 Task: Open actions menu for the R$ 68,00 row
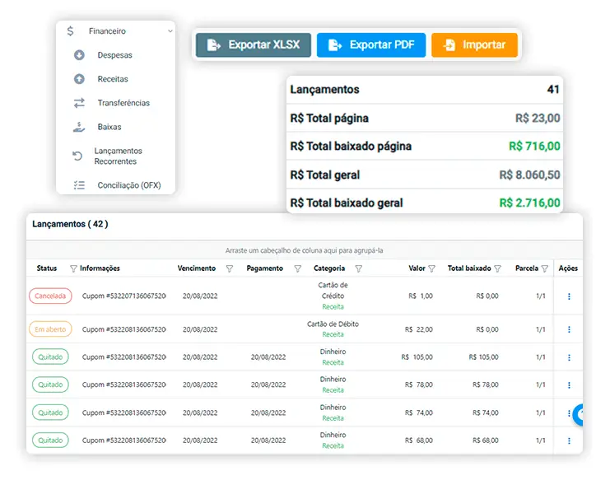click(569, 440)
